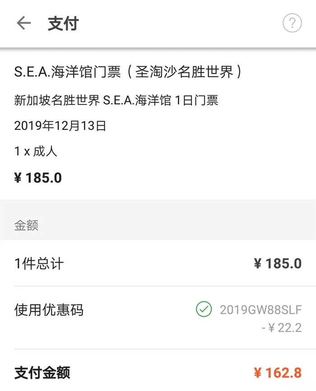Tap gray band area right of 金额

[181, 226]
